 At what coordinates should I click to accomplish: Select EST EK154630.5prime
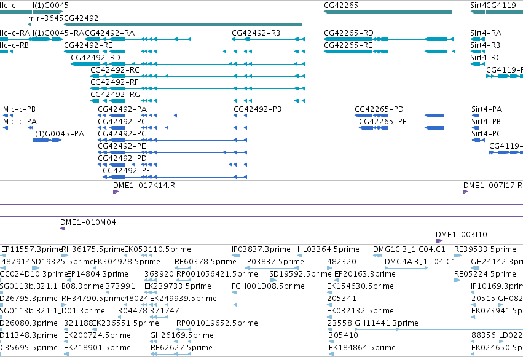[330, 292]
